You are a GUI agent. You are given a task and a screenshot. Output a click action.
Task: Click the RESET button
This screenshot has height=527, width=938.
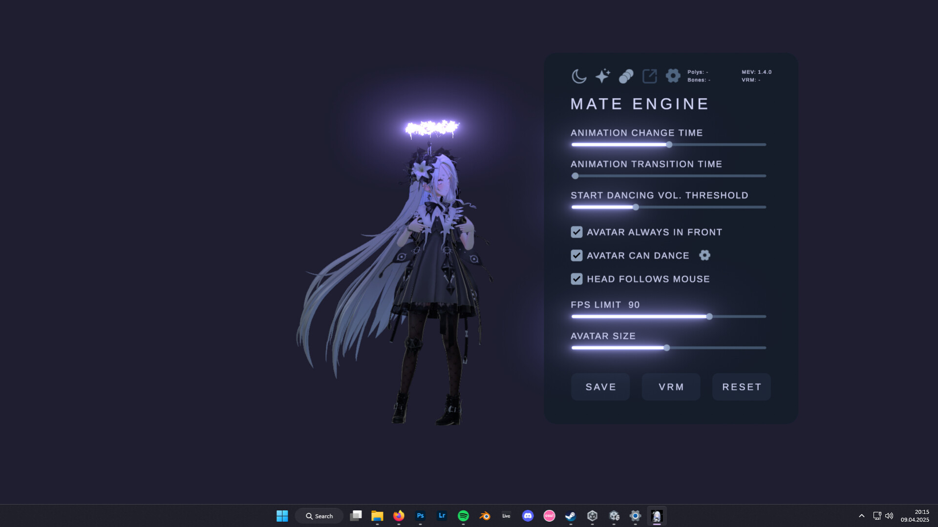[x=741, y=386]
